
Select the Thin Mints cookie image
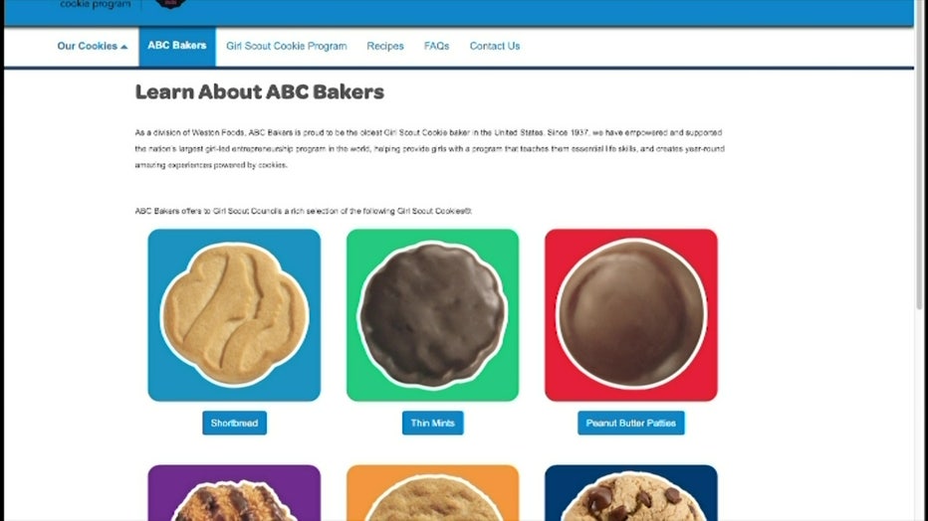point(432,315)
